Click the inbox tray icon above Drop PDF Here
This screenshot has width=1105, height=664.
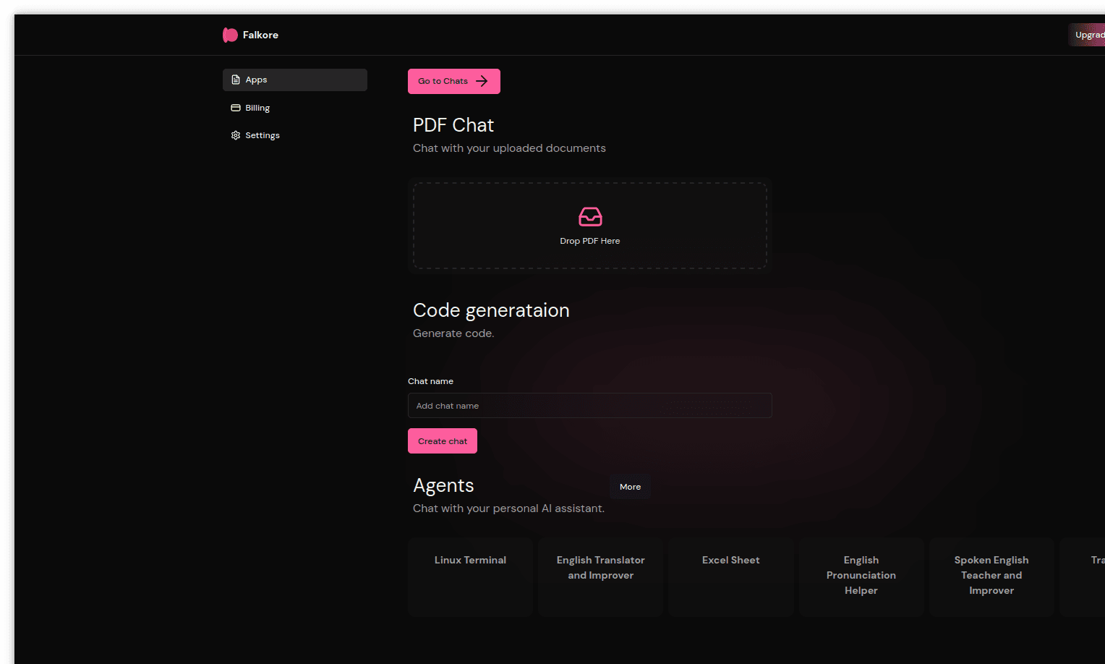590,216
